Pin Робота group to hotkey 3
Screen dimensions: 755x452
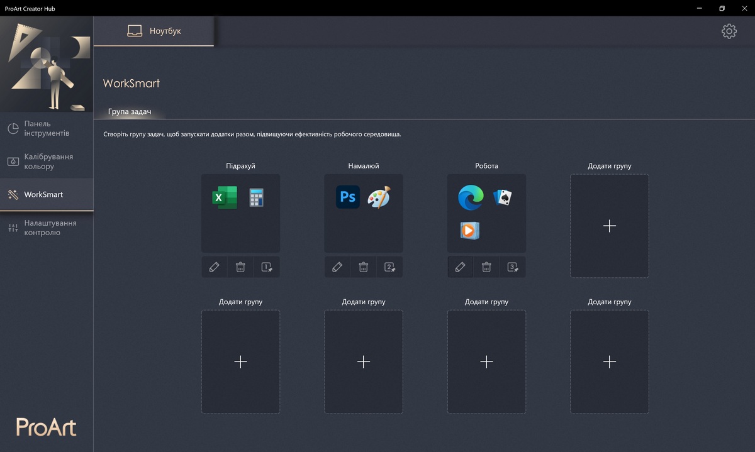pyautogui.click(x=513, y=267)
